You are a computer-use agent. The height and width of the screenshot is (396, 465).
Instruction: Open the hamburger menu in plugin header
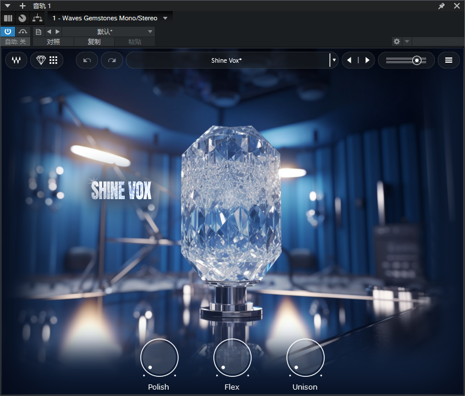coord(448,60)
